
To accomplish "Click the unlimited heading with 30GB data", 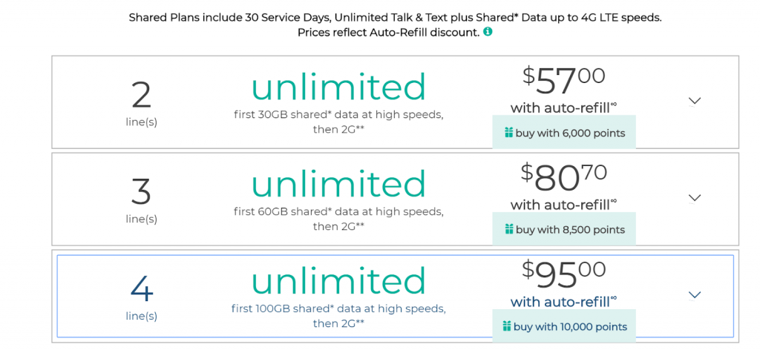I will (x=338, y=87).
